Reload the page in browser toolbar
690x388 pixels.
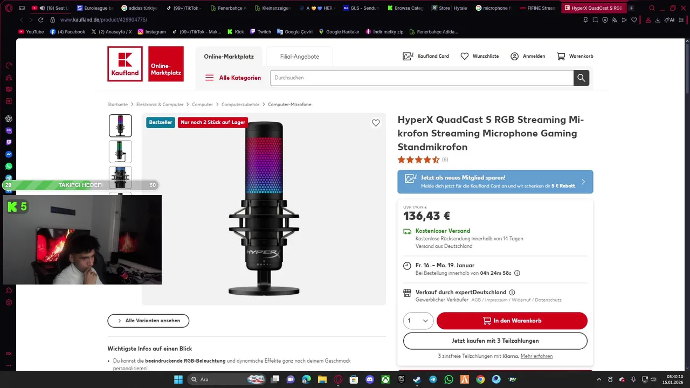(x=42, y=20)
